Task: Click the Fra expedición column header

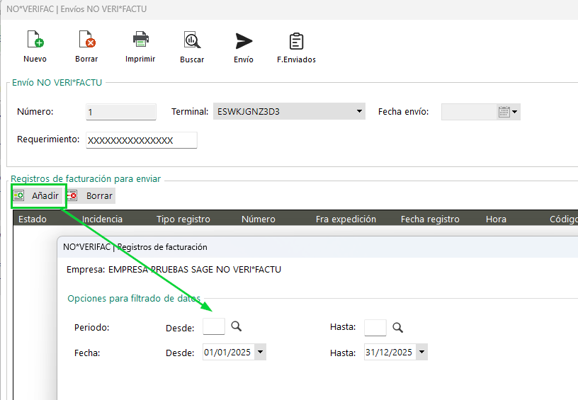Action: (346, 219)
